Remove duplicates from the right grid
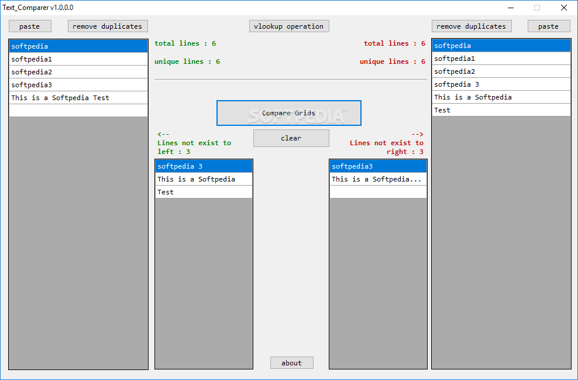 [x=472, y=26]
